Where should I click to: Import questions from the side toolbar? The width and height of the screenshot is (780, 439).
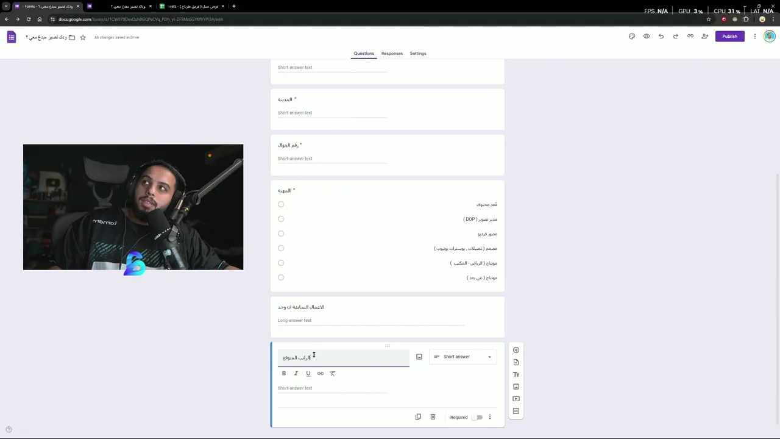pos(516,362)
